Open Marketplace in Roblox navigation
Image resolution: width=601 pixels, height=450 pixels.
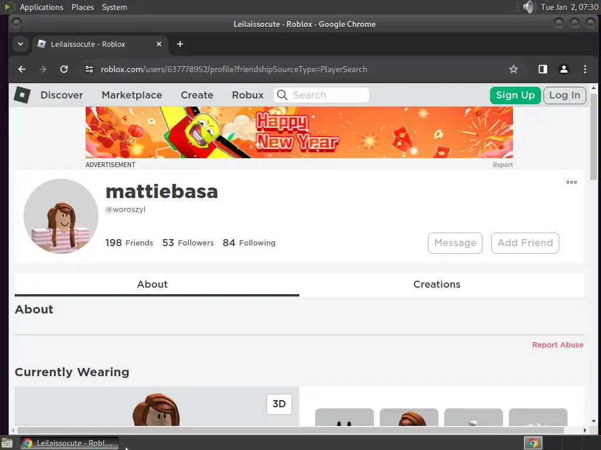pyautogui.click(x=132, y=95)
